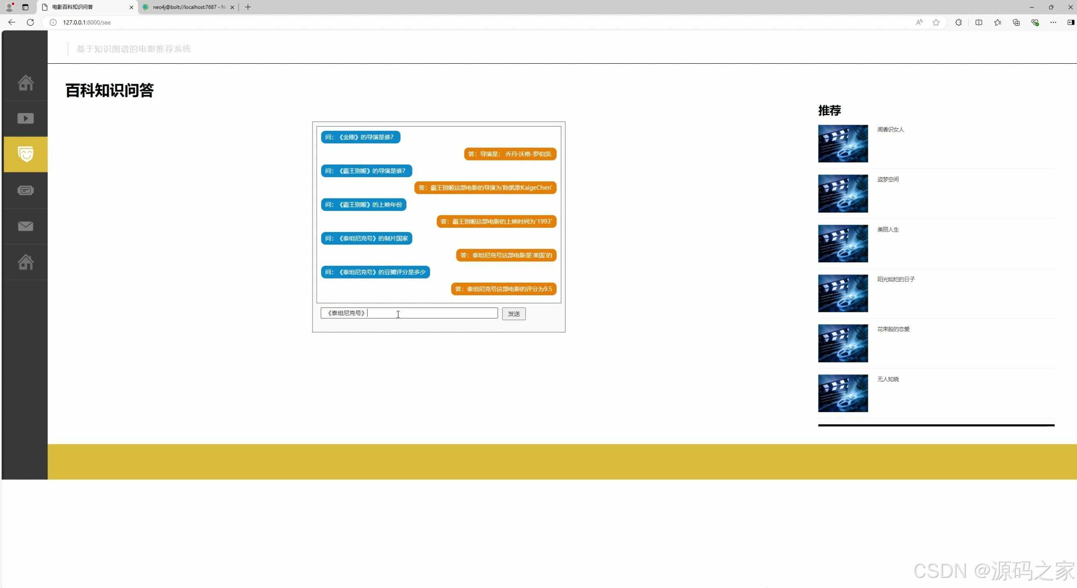Viewport: 1077px width, 588px height.
Task: Click the bottom home icon in sidebar
Action: 25,262
